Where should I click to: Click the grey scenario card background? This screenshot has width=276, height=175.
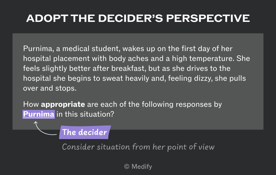pos(138,81)
